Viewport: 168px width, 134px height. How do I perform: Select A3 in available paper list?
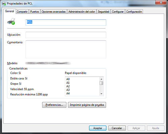tap(68, 90)
